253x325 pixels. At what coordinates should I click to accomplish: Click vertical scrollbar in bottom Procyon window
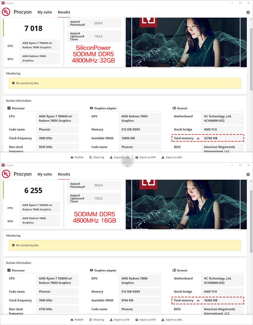251,222
